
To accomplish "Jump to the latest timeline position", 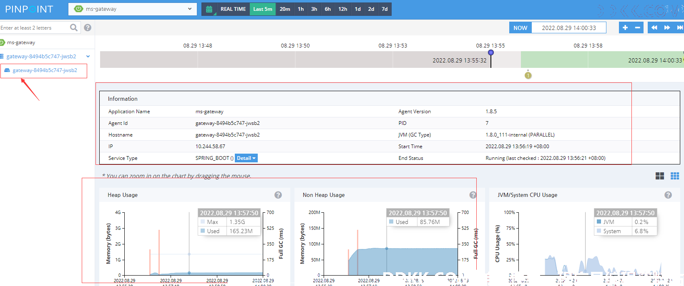I will [x=679, y=27].
